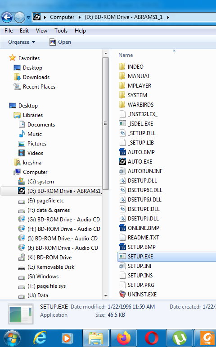Select the INDEO folder icon
The image size is (216, 347).
(x=122, y=66)
